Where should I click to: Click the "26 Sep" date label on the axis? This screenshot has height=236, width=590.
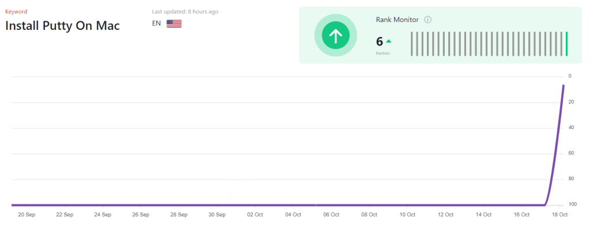point(141,215)
